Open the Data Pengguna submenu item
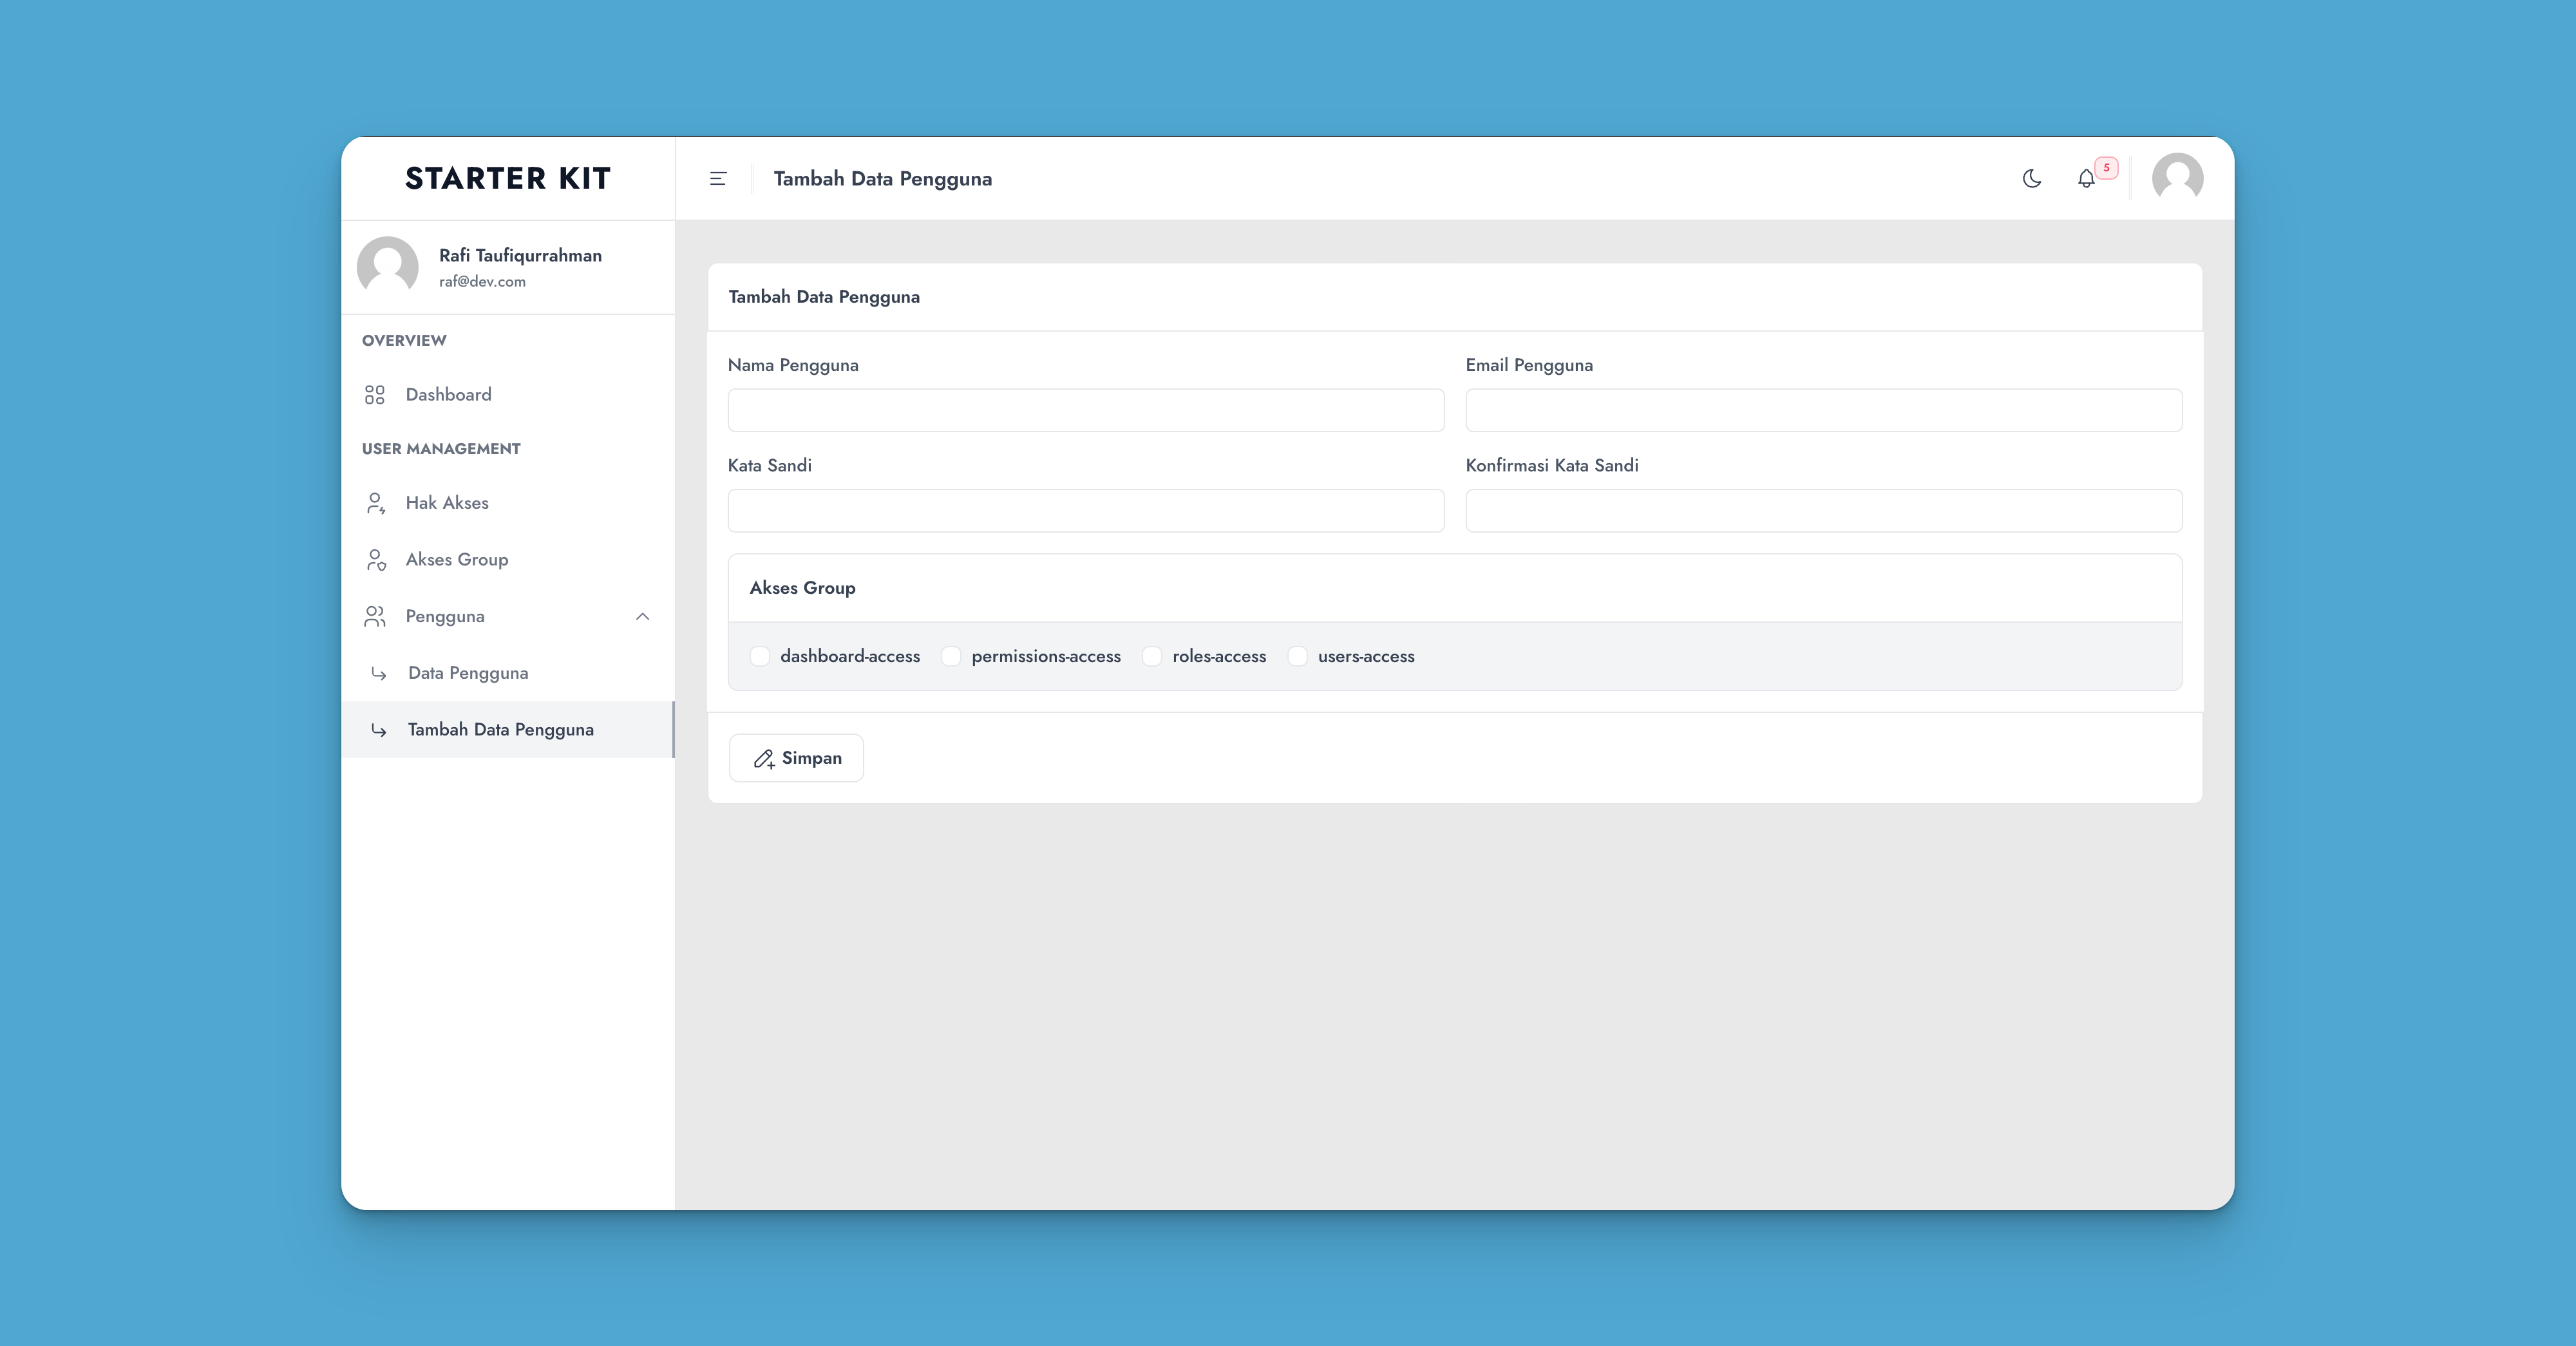This screenshot has width=2576, height=1346. (468, 673)
